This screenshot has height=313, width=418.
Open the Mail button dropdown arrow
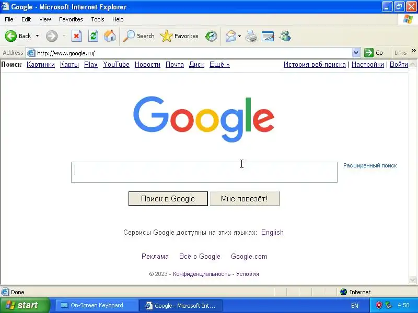click(239, 36)
